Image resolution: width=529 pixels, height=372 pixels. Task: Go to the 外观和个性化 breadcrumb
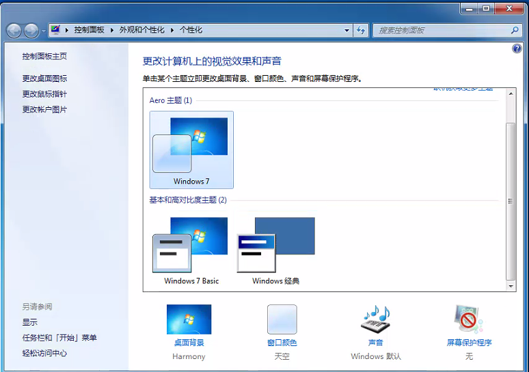click(141, 30)
